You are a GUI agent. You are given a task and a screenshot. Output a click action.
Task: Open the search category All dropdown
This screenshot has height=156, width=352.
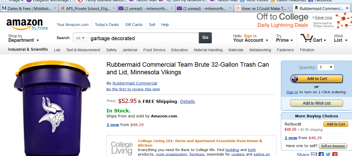pos(80,38)
